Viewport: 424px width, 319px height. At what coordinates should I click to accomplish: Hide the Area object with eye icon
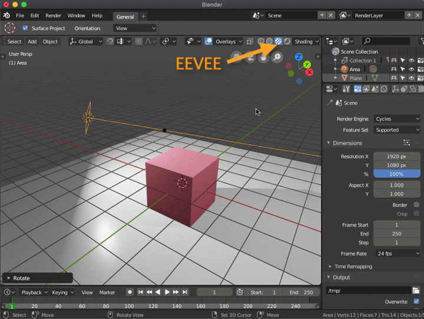pyautogui.click(x=411, y=69)
